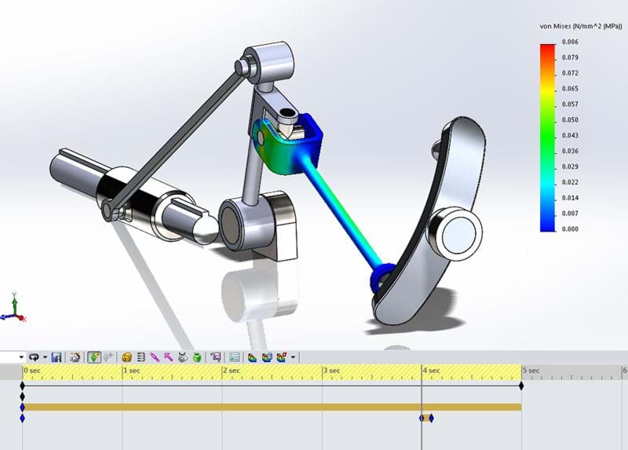Open Motion Study Properties

[x=235, y=357]
